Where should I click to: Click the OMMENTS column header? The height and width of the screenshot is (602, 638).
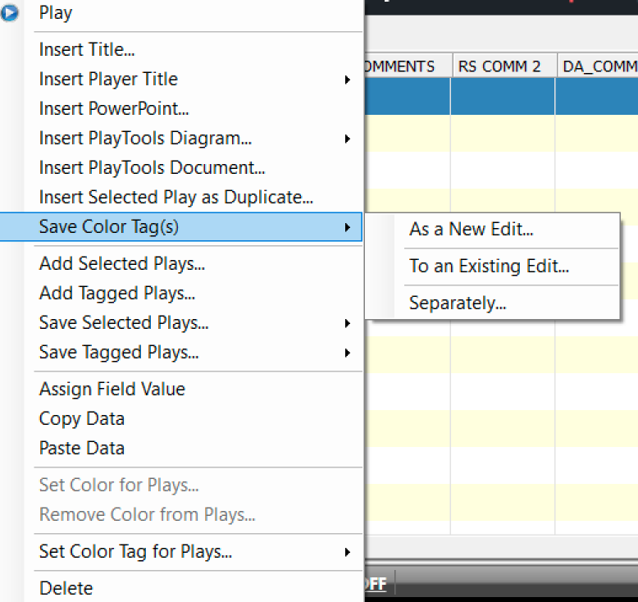(x=408, y=66)
